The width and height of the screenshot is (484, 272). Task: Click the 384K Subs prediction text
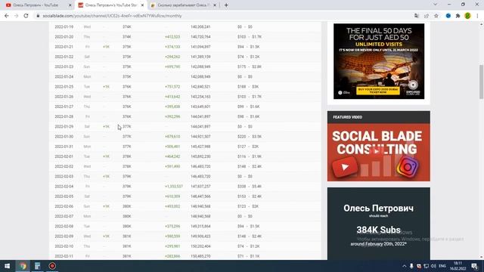point(378,230)
